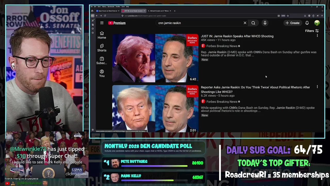Open Forbes Breaking News channel on first result

(222, 46)
